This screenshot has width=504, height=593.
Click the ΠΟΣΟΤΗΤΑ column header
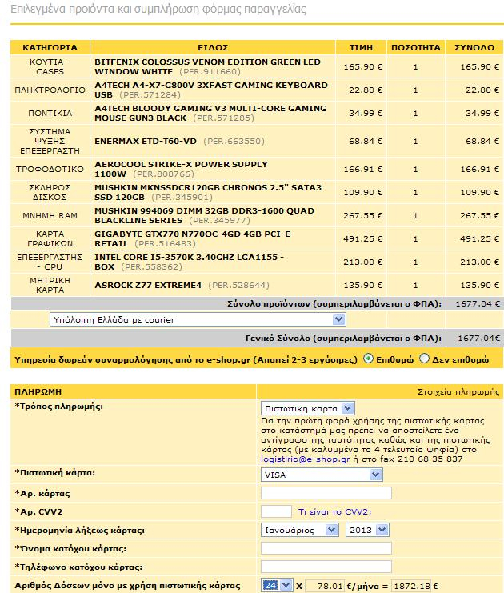point(415,48)
